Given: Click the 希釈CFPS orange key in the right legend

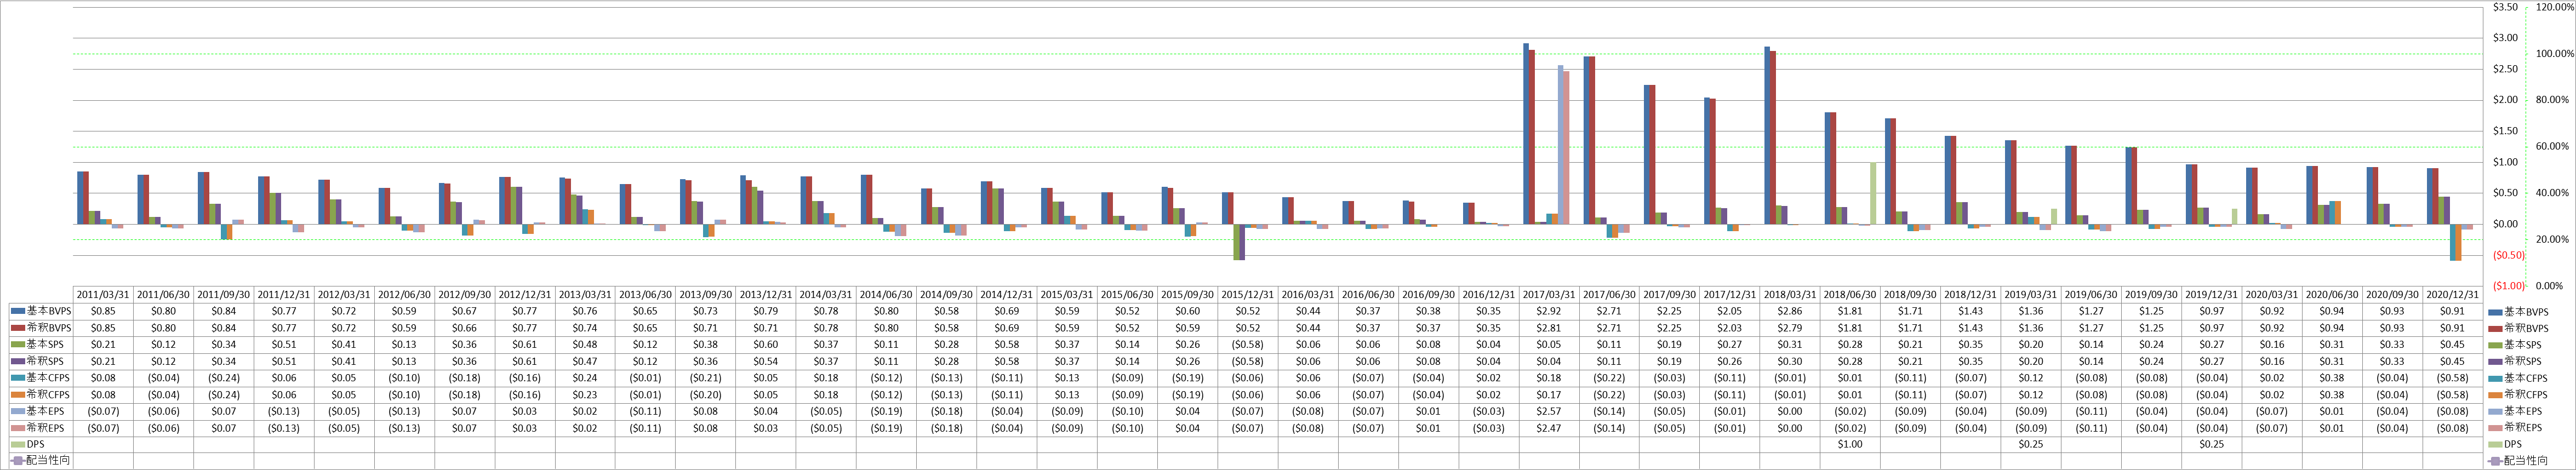Looking at the screenshot, I should 2495,395.
